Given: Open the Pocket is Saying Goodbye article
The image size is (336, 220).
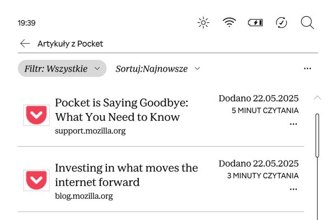Looking at the screenshot, I should pos(122,110).
